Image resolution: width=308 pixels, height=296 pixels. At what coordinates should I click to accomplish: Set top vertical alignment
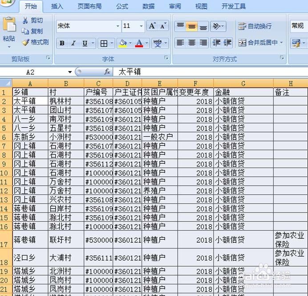[180, 26]
